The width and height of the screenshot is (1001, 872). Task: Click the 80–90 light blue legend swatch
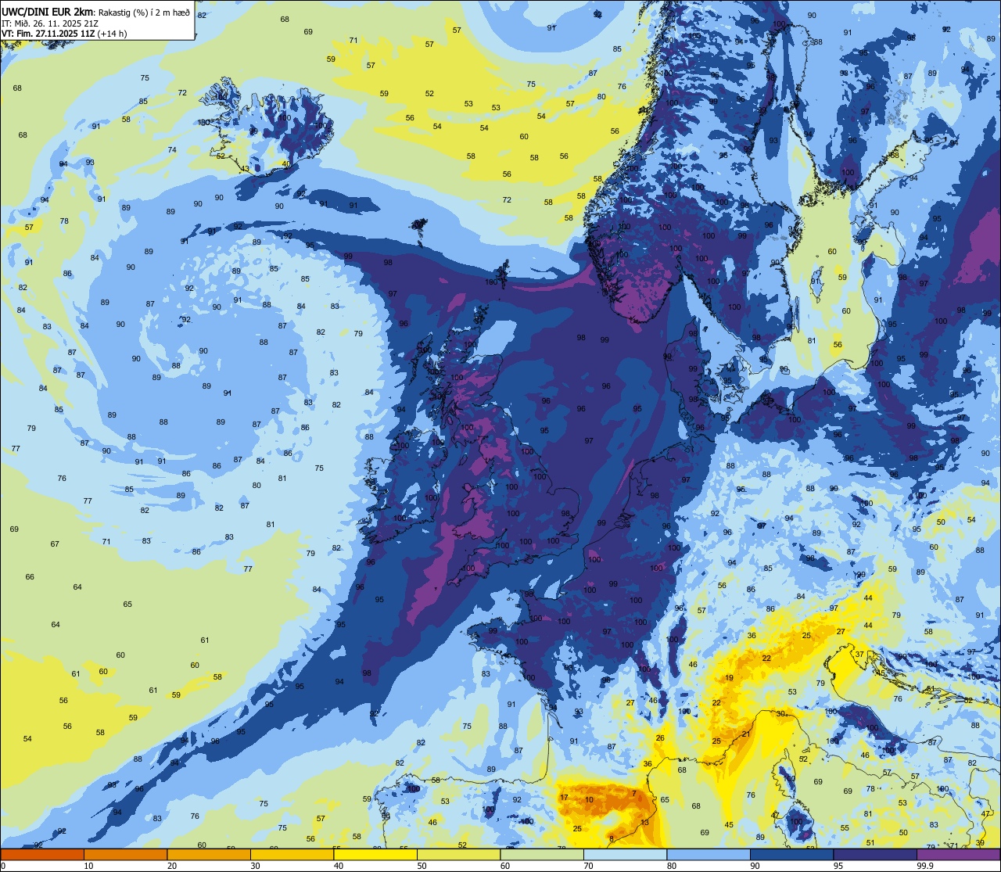[709, 855]
